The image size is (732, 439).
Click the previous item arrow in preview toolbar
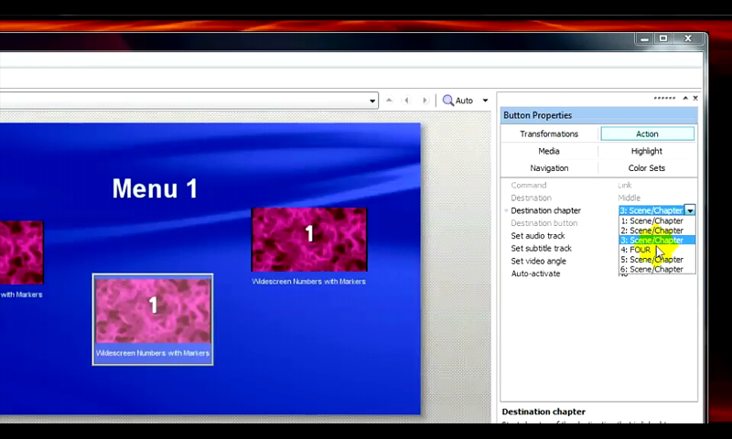[406, 101]
